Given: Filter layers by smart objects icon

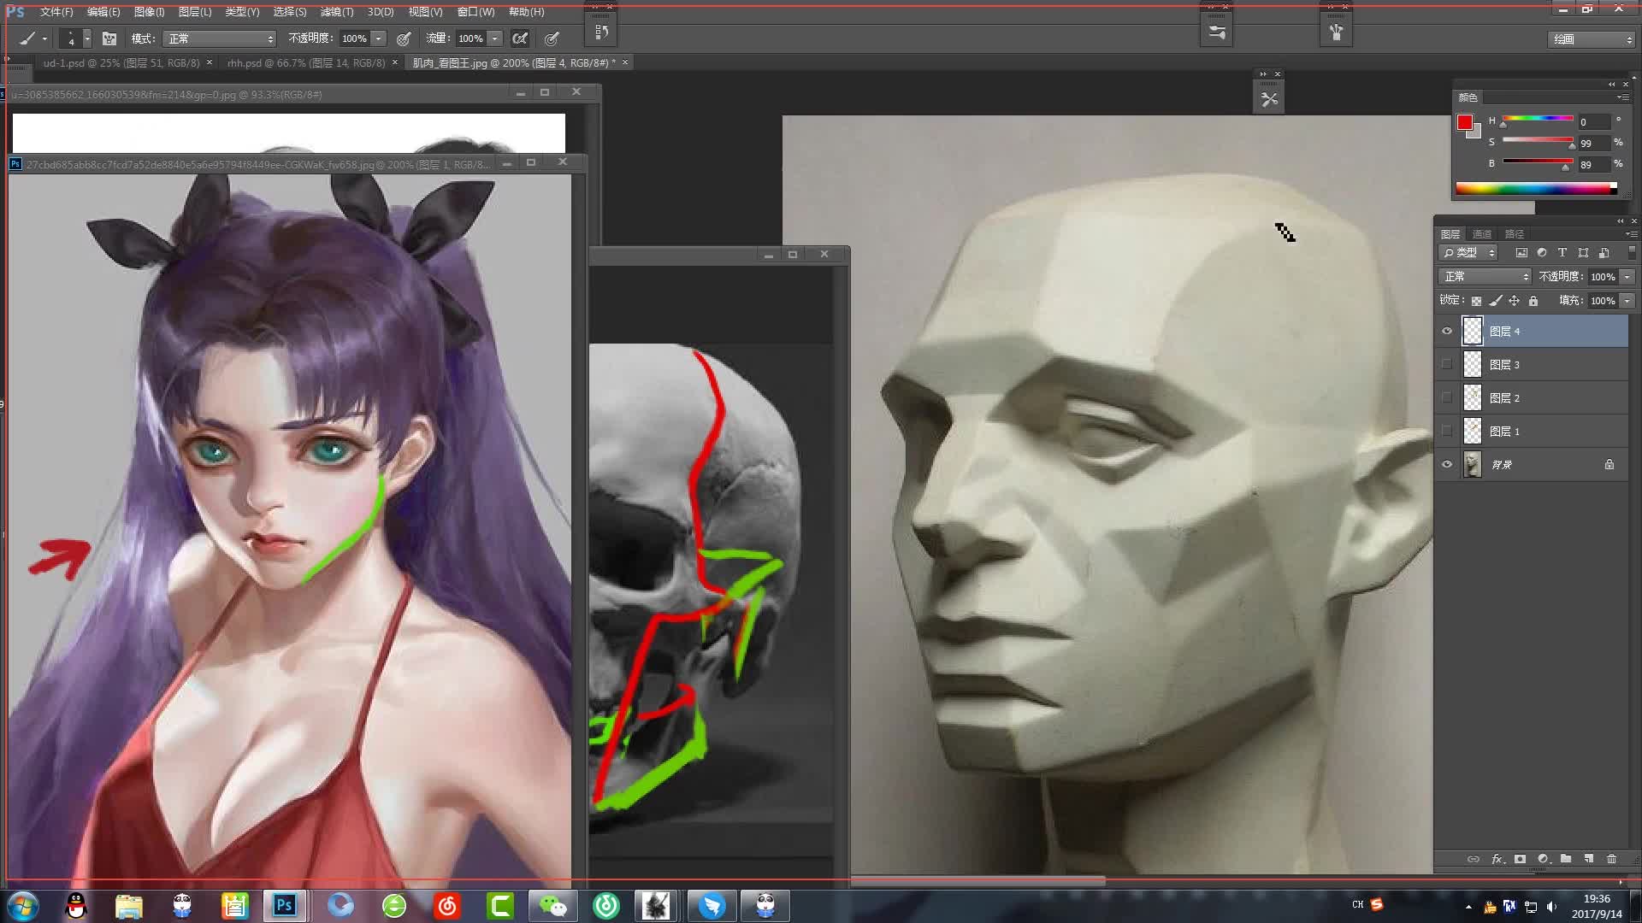Looking at the screenshot, I should (x=1604, y=253).
